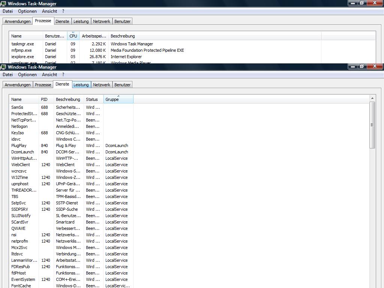The width and height of the screenshot is (384, 288).
Task: Select the SLUINotify service
Action: tap(21, 216)
